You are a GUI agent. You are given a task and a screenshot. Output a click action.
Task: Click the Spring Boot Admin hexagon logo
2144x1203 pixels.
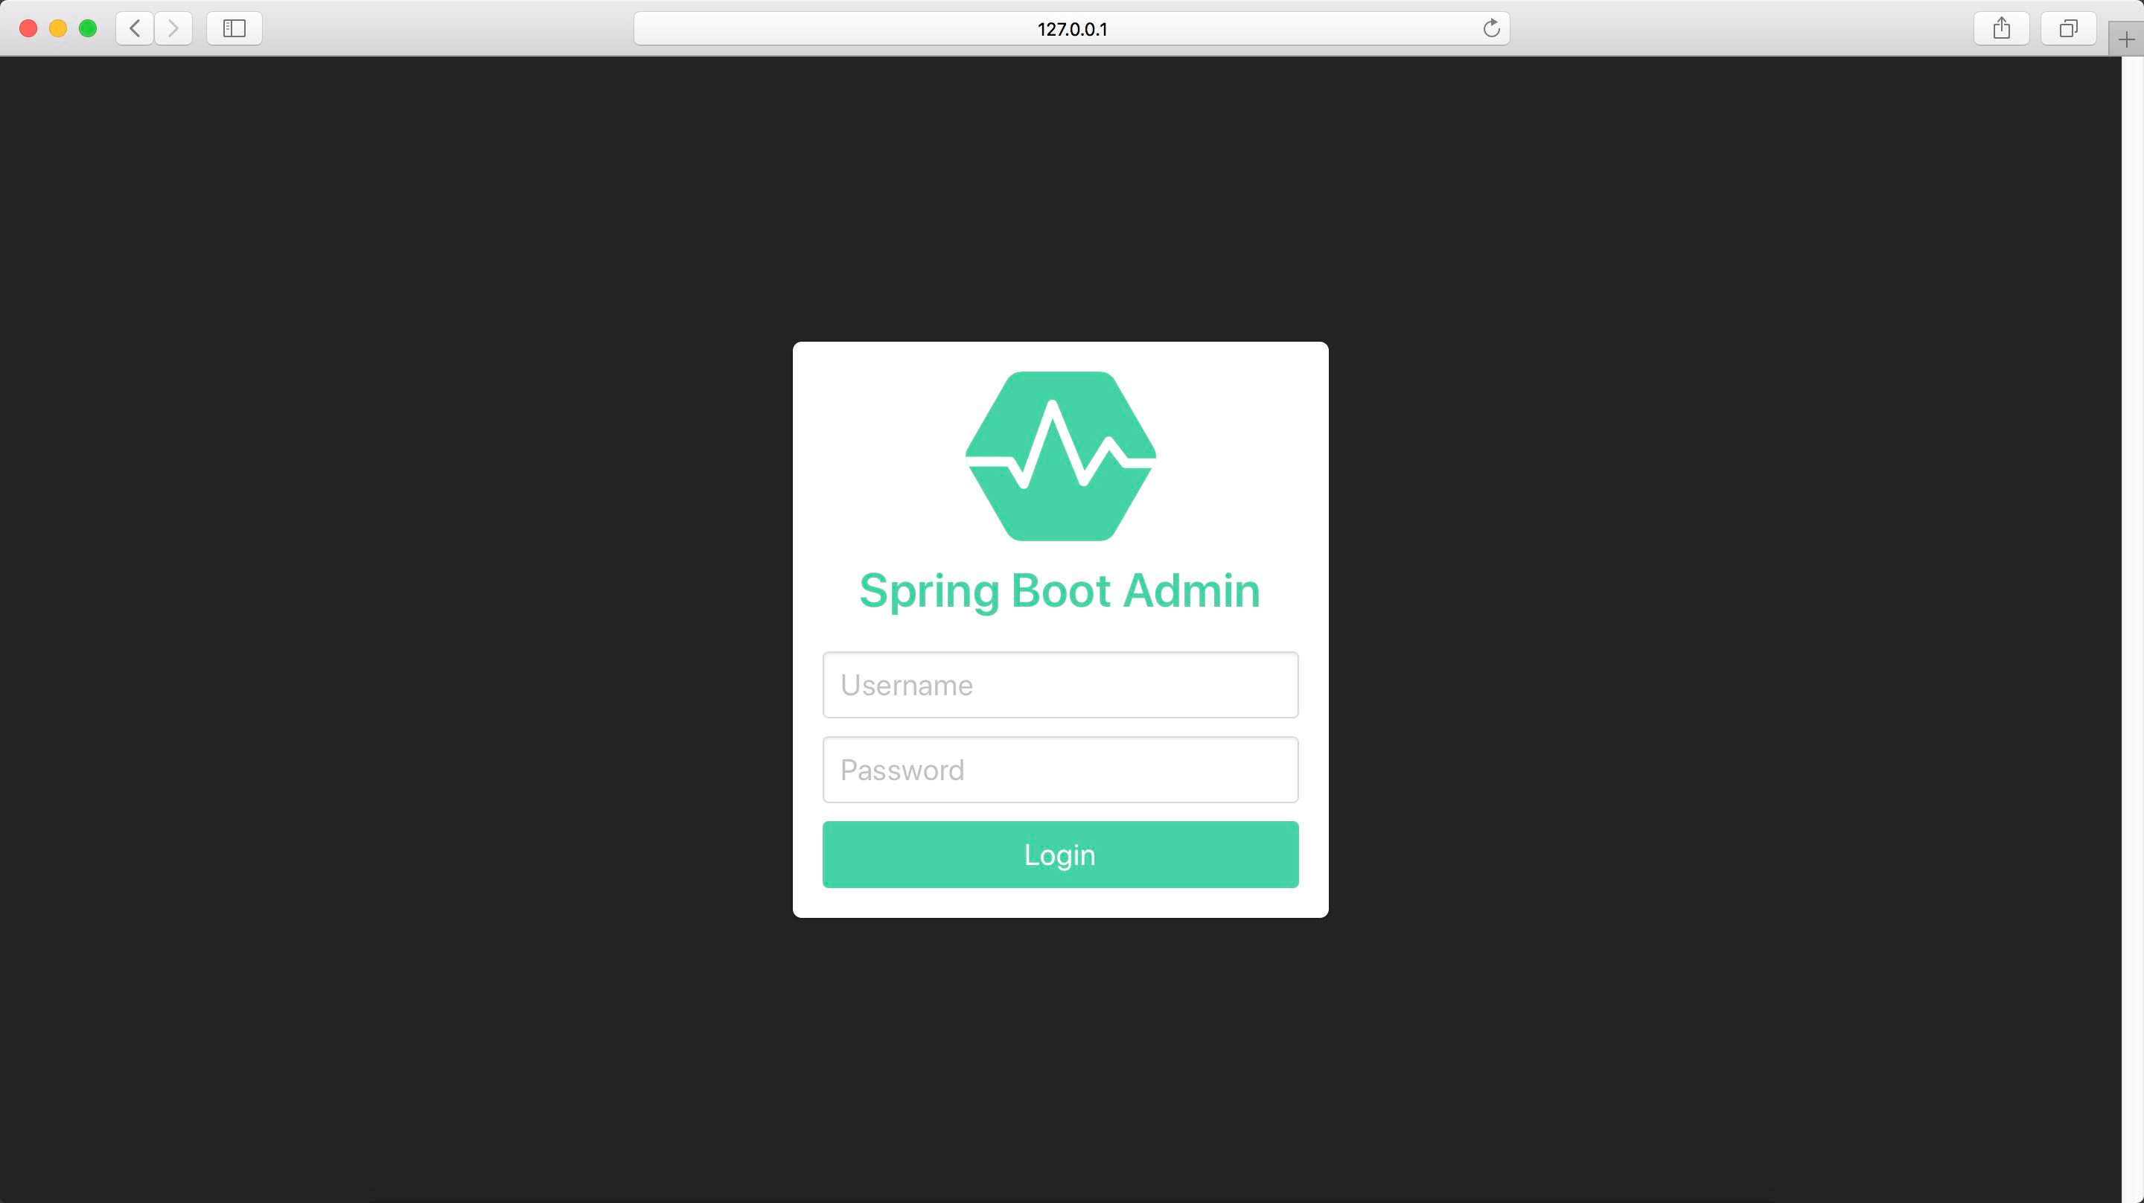tap(1060, 456)
